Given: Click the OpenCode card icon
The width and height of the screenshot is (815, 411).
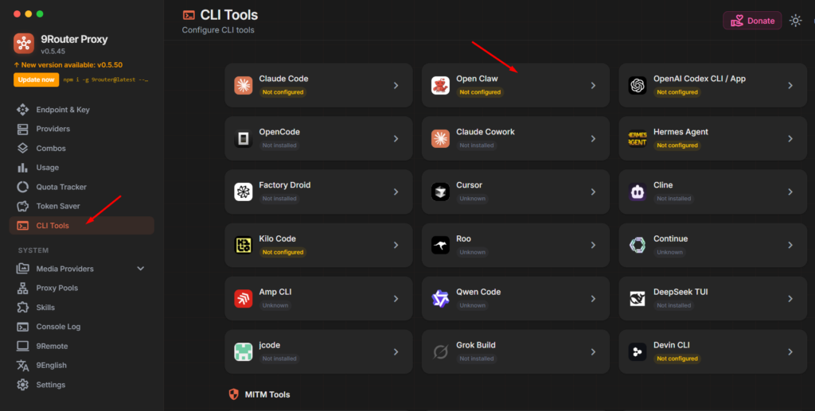Looking at the screenshot, I should pyautogui.click(x=244, y=138).
